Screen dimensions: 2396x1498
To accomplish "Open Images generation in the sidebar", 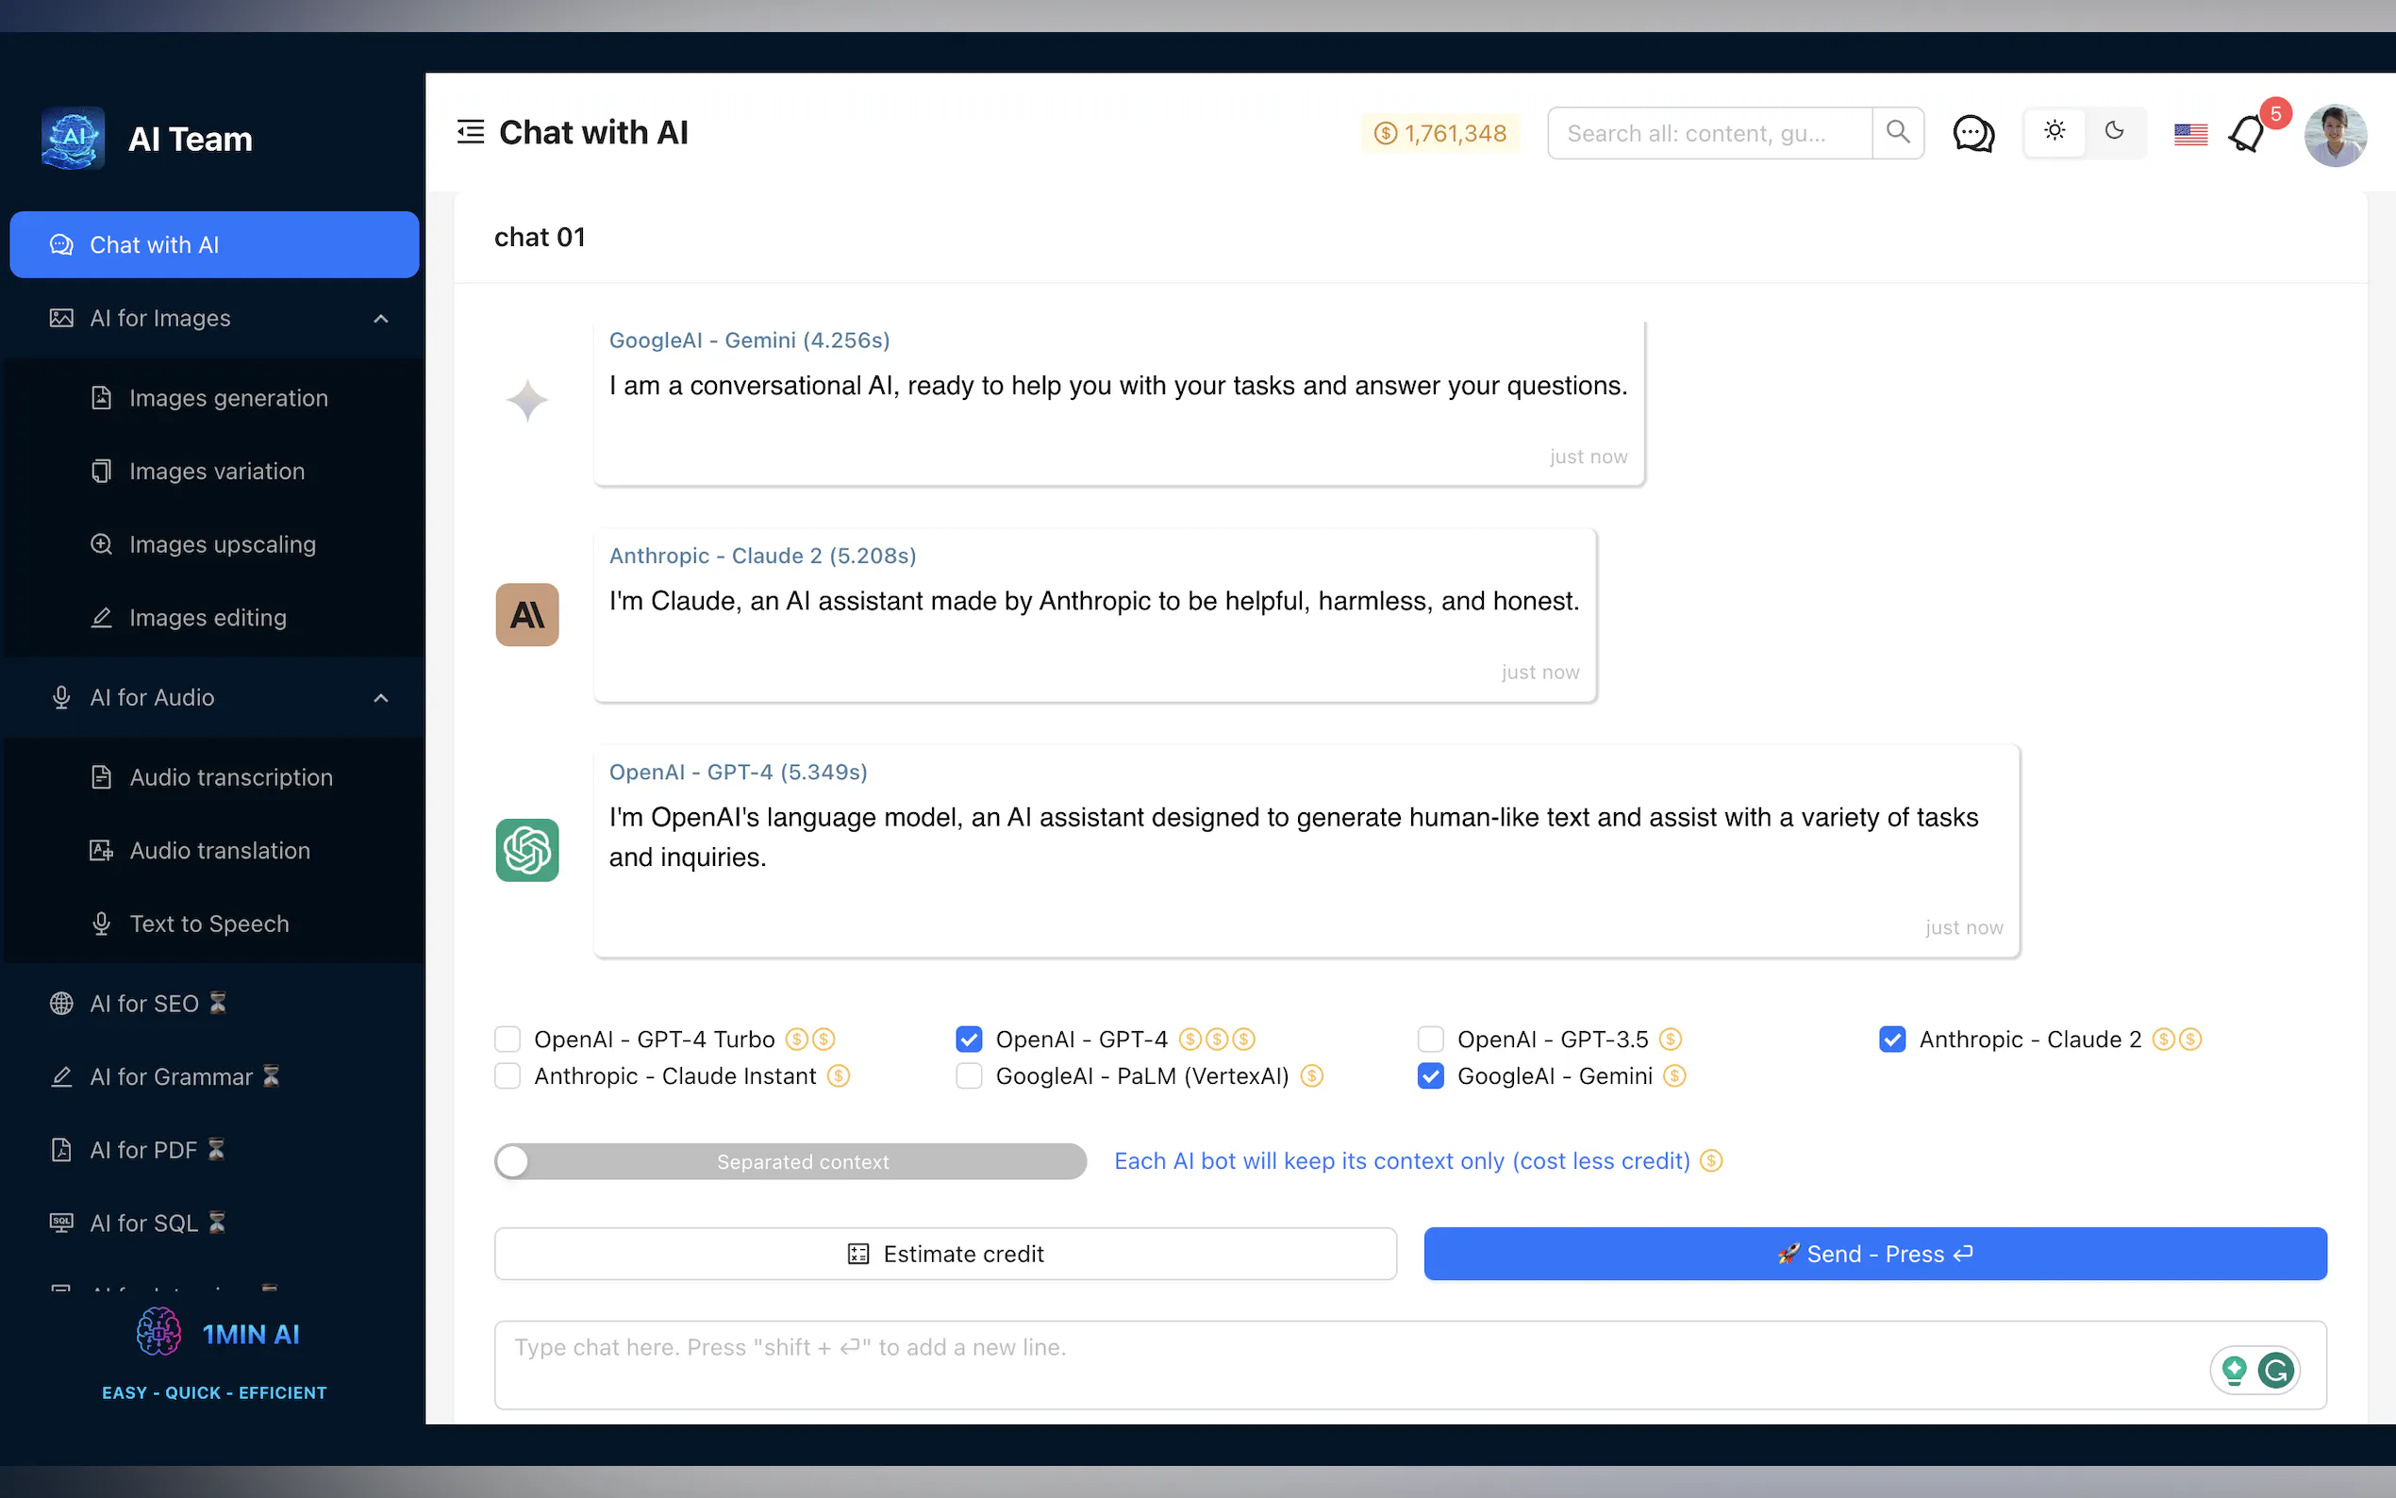I will [228, 398].
